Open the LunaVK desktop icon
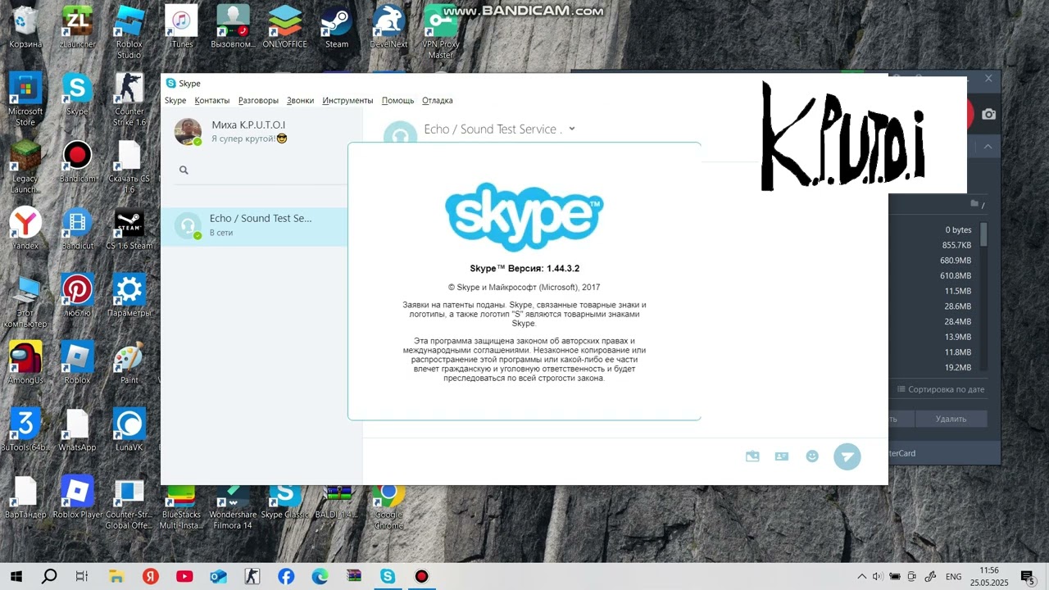Viewport: 1049px width, 590px height. (x=129, y=430)
